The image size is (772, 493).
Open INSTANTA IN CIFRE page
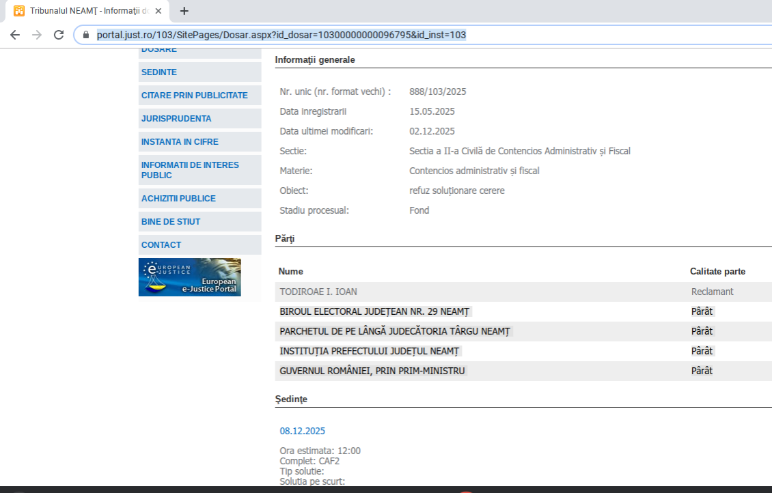tap(179, 142)
